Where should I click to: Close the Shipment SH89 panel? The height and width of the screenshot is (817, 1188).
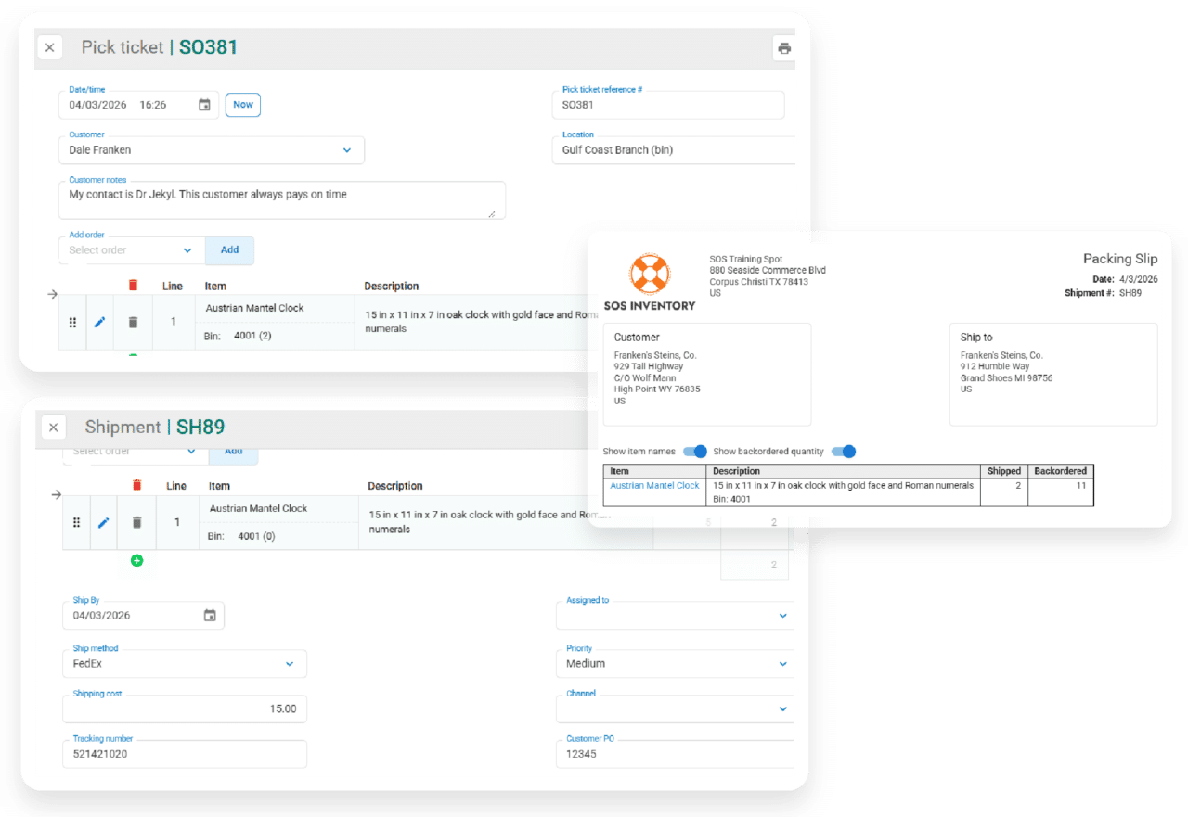[54, 428]
